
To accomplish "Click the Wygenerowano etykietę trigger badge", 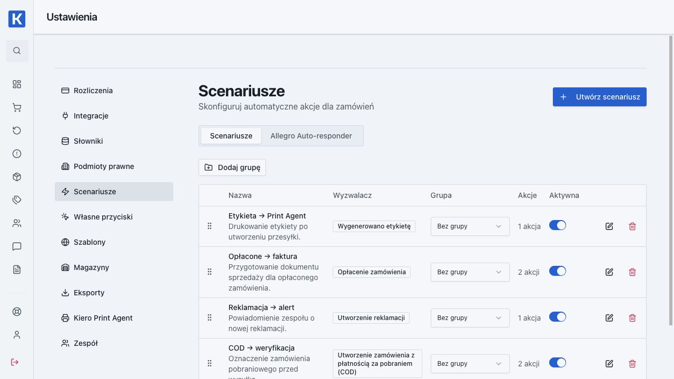I will 374,226.
